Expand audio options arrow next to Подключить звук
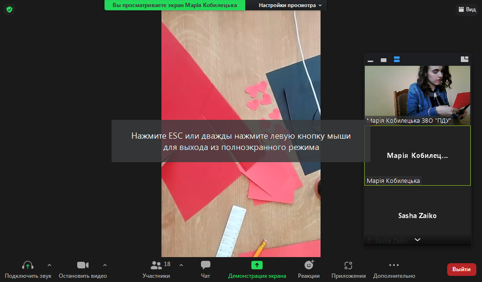 (x=49, y=265)
